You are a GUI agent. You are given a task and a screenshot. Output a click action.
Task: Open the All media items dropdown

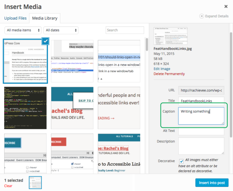(x=23, y=30)
